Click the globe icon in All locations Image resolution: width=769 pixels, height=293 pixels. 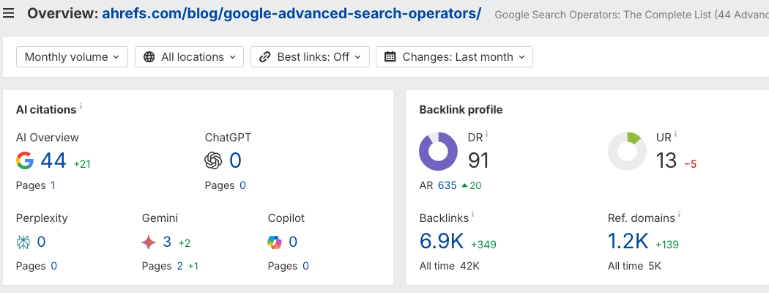(x=149, y=57)
